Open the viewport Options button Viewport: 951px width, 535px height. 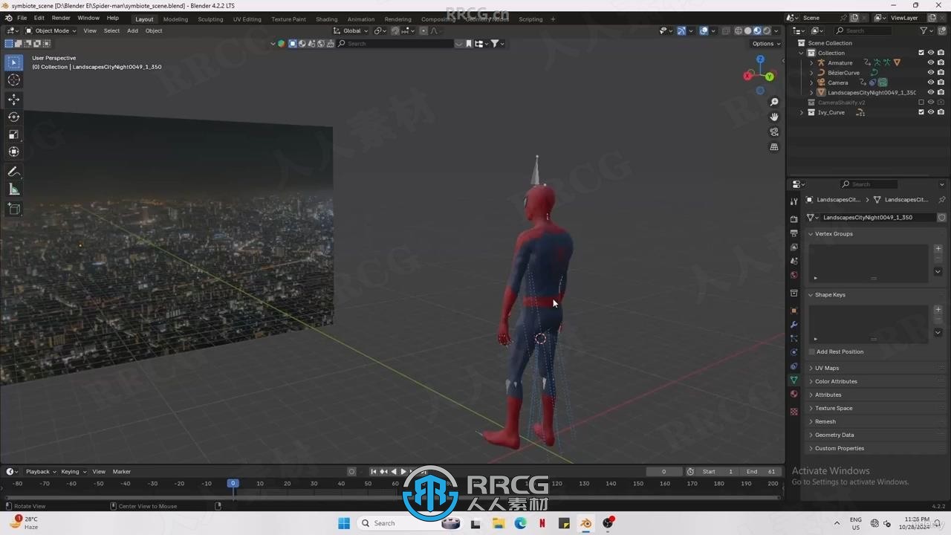click(766, 43)
